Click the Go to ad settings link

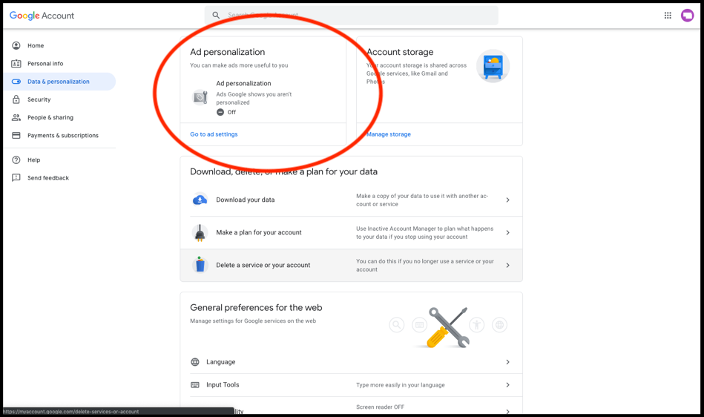click(x=214, y=134)
